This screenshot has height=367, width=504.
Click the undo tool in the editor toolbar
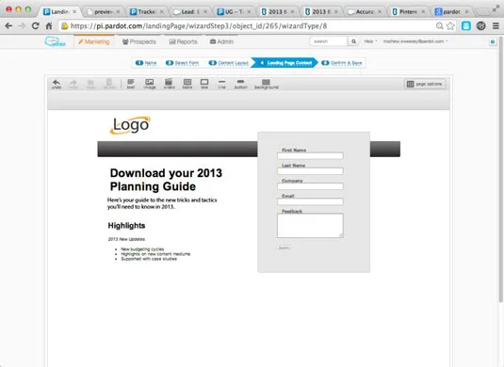click(57, 84)
